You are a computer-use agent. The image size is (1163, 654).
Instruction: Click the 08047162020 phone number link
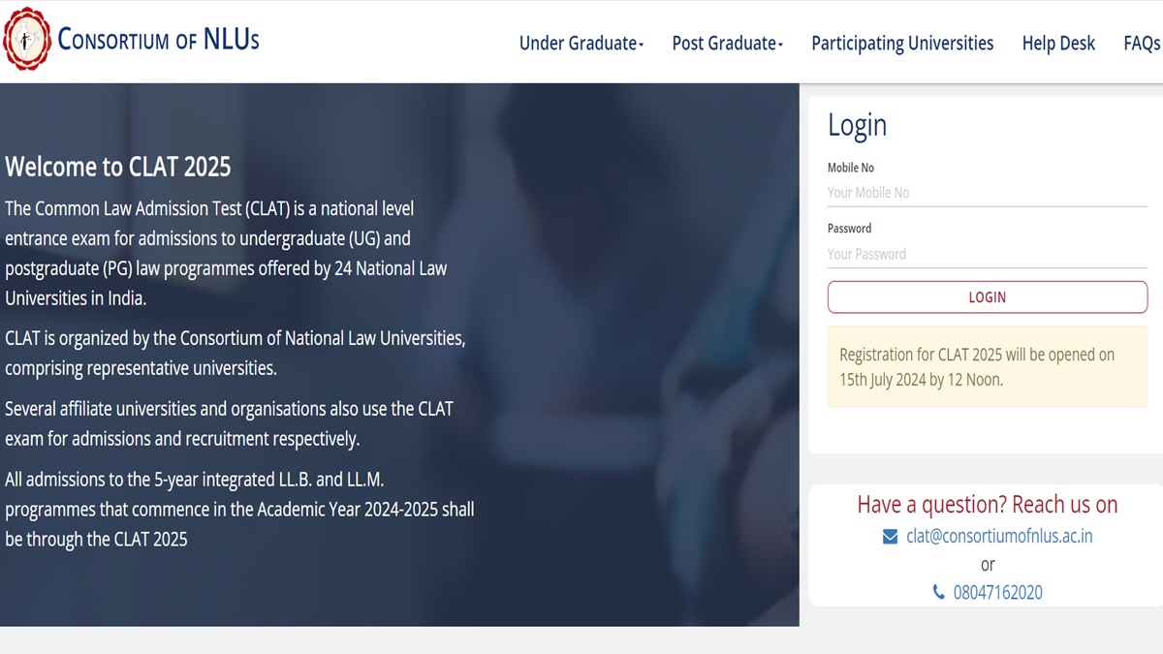997,592
